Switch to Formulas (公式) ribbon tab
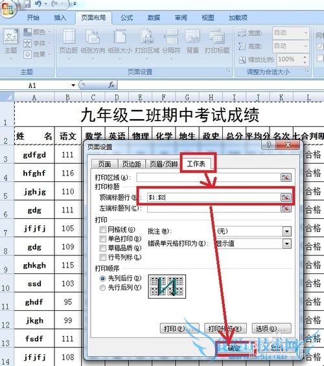Viewport: 324px width, 366px height. (127, 17)
